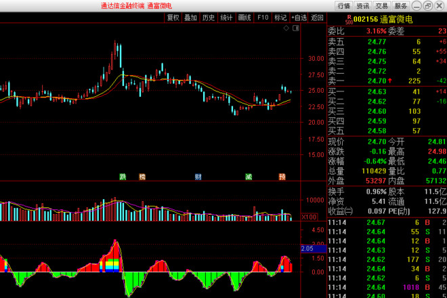447x298 pixels.
Task: Click the 返回 return button
Action: [317, 18]
